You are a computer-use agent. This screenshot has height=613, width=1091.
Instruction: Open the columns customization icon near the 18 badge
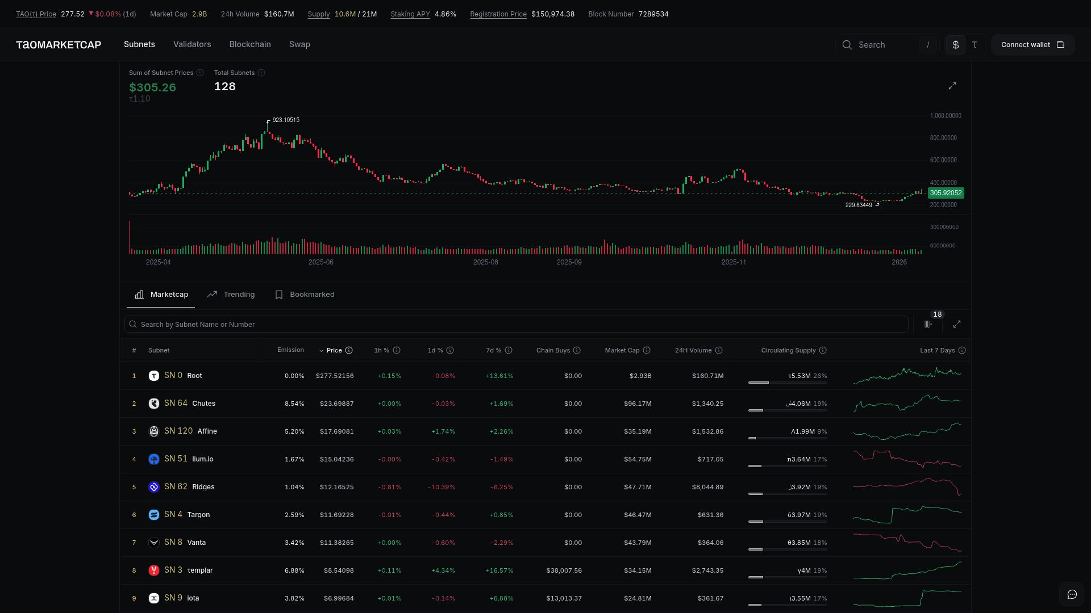tap(929, 324)
